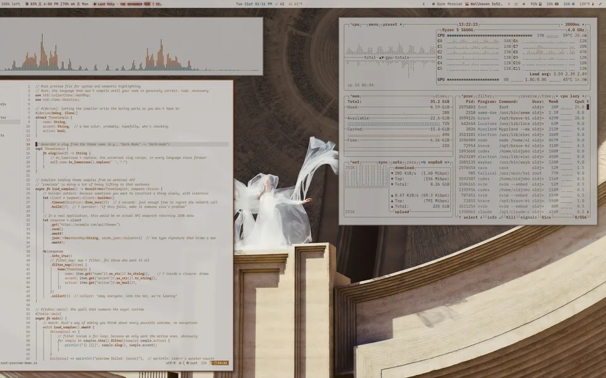Toggle tree view in proc box

tap(546, 96)
